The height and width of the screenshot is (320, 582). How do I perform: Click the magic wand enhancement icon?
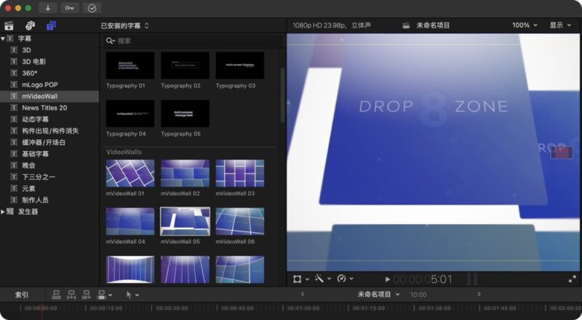319,279
